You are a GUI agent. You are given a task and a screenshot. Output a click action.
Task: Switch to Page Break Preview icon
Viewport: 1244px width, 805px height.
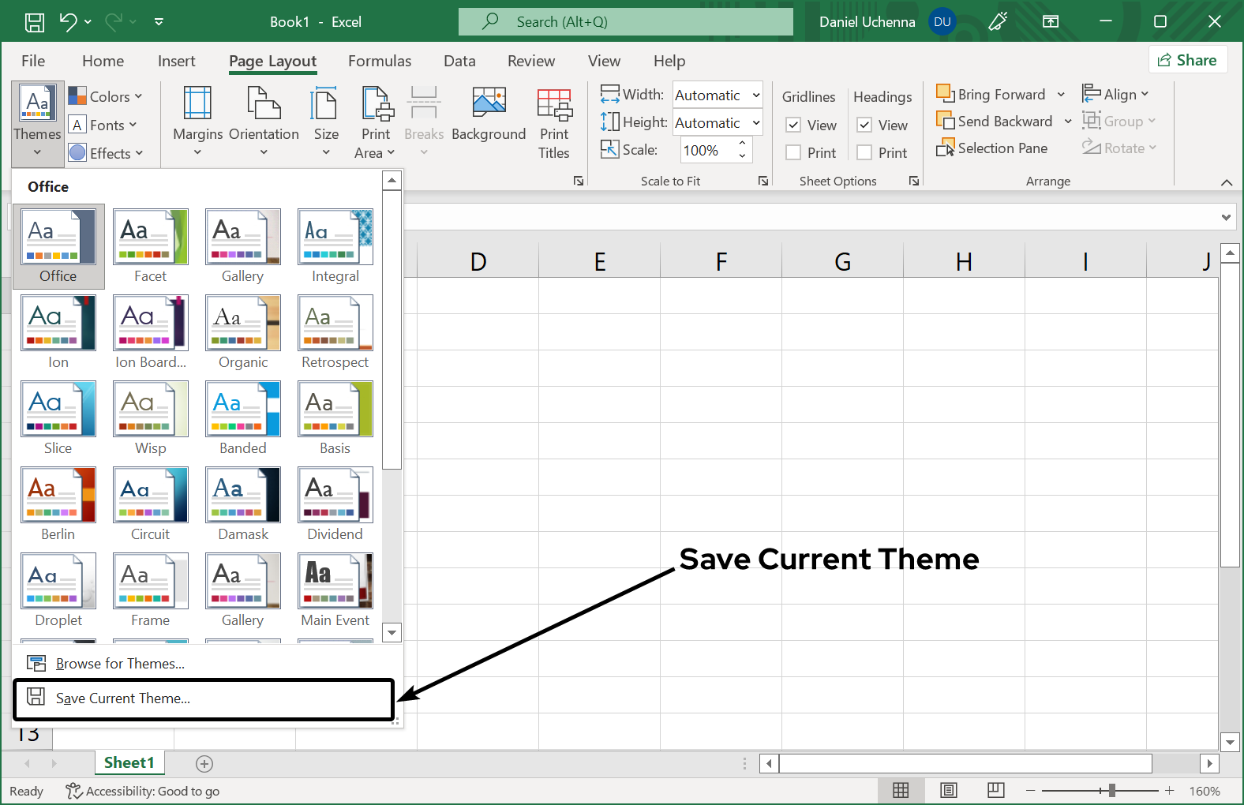[996, 790]
